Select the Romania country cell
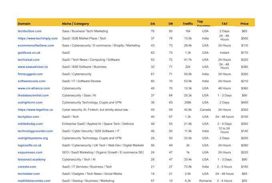 point(205,181)
